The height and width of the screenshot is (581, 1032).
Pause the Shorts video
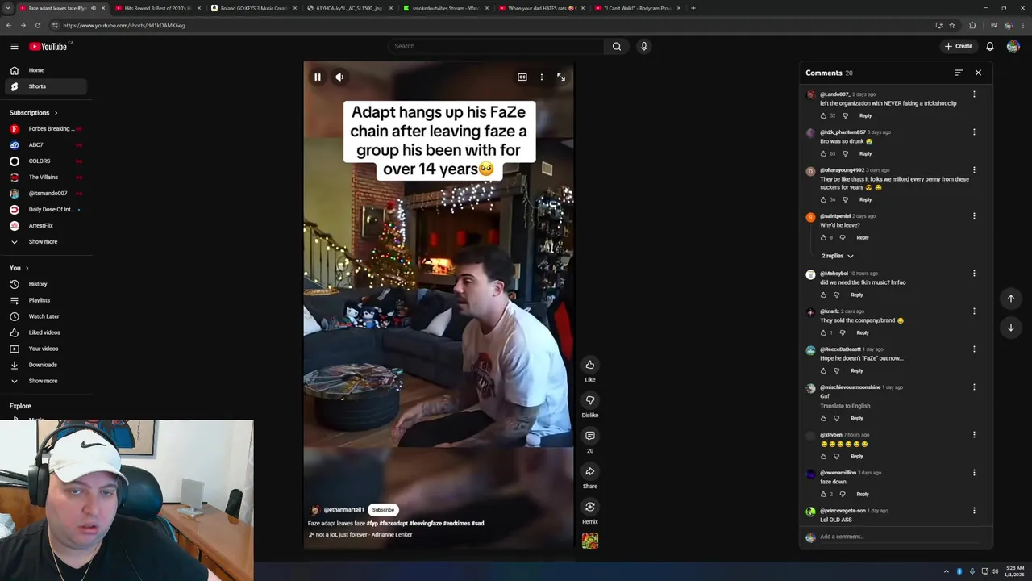point(318,77)
